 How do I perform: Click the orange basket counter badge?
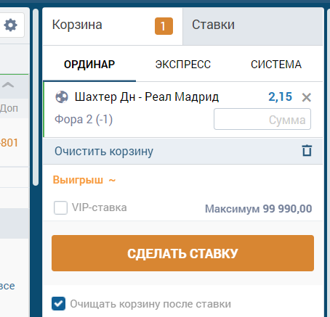point(164,26)
